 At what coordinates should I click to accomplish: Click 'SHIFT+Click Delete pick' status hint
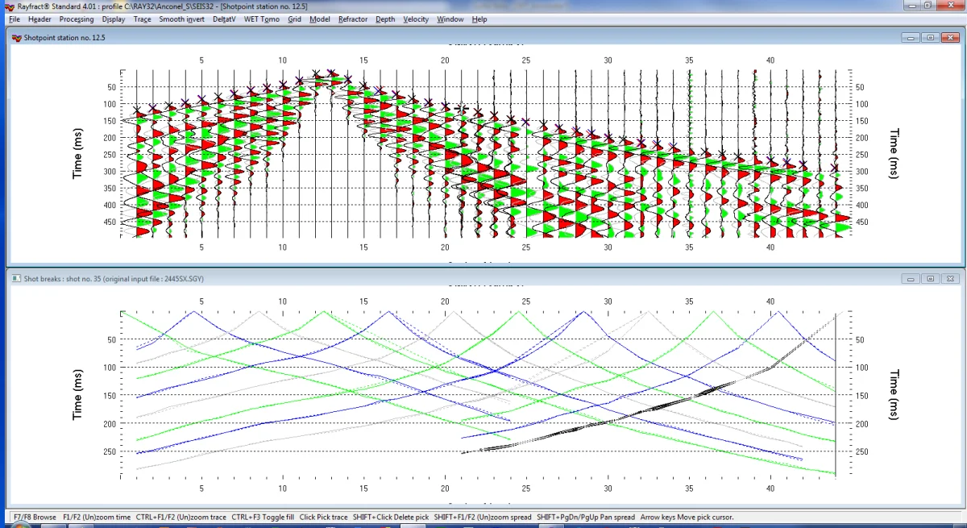(x=391, y=517)
